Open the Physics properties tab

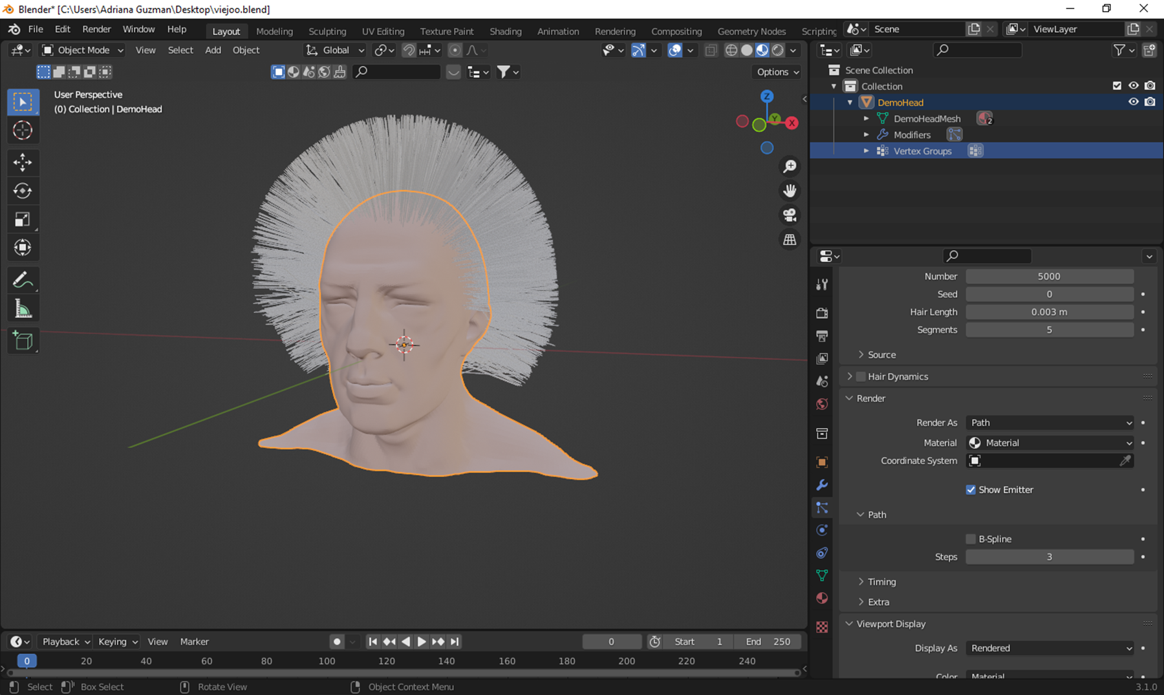[822, 530]
